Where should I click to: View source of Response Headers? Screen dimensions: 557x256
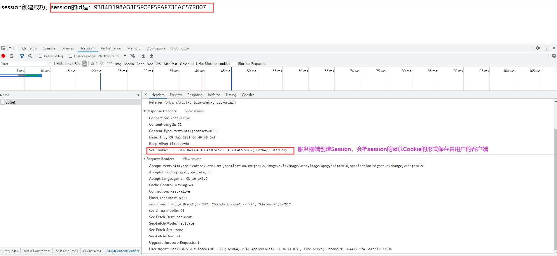click(x=194, y=111)
